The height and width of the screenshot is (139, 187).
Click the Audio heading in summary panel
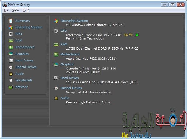(x=65, y=98)
